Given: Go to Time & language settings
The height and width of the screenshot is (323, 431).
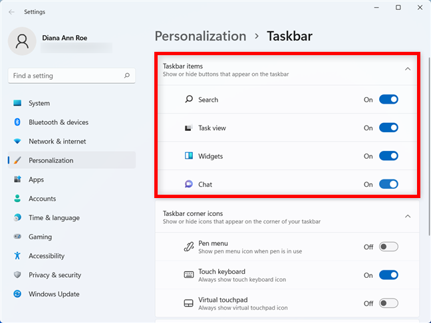Looking at the screenshot, I should 54,217.
